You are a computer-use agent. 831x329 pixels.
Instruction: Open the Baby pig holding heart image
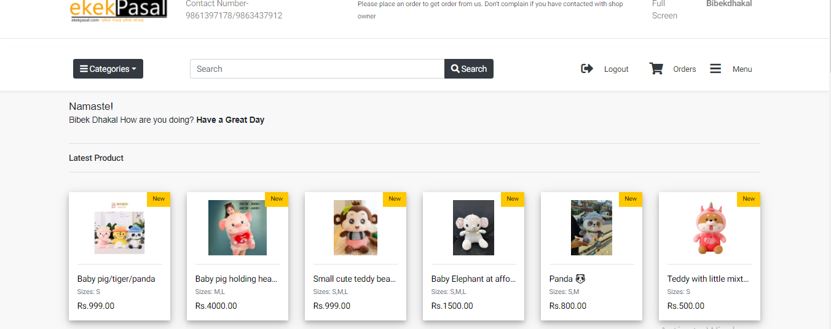point(237,228)
